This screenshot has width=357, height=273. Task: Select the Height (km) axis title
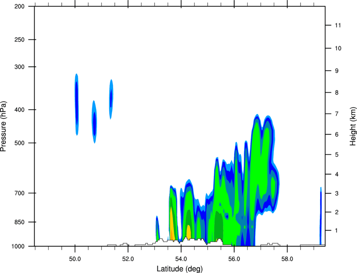(x=353, y=126)
